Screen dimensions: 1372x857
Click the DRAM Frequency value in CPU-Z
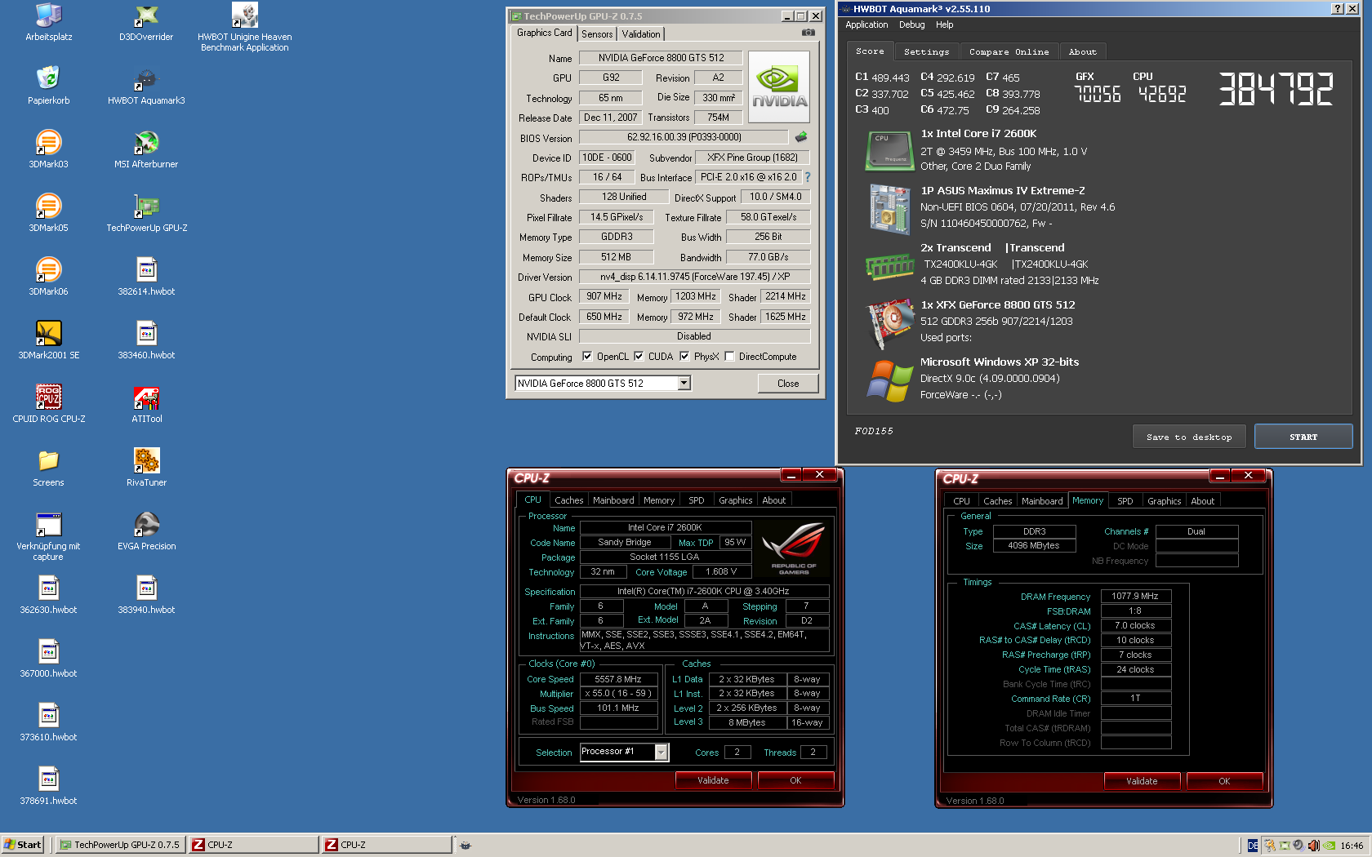1135,596
